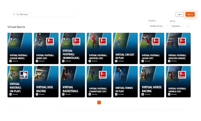
Task: Click Betradar icon on Champions Cup card
Action: pyautogui.click(x=90, y=94)
